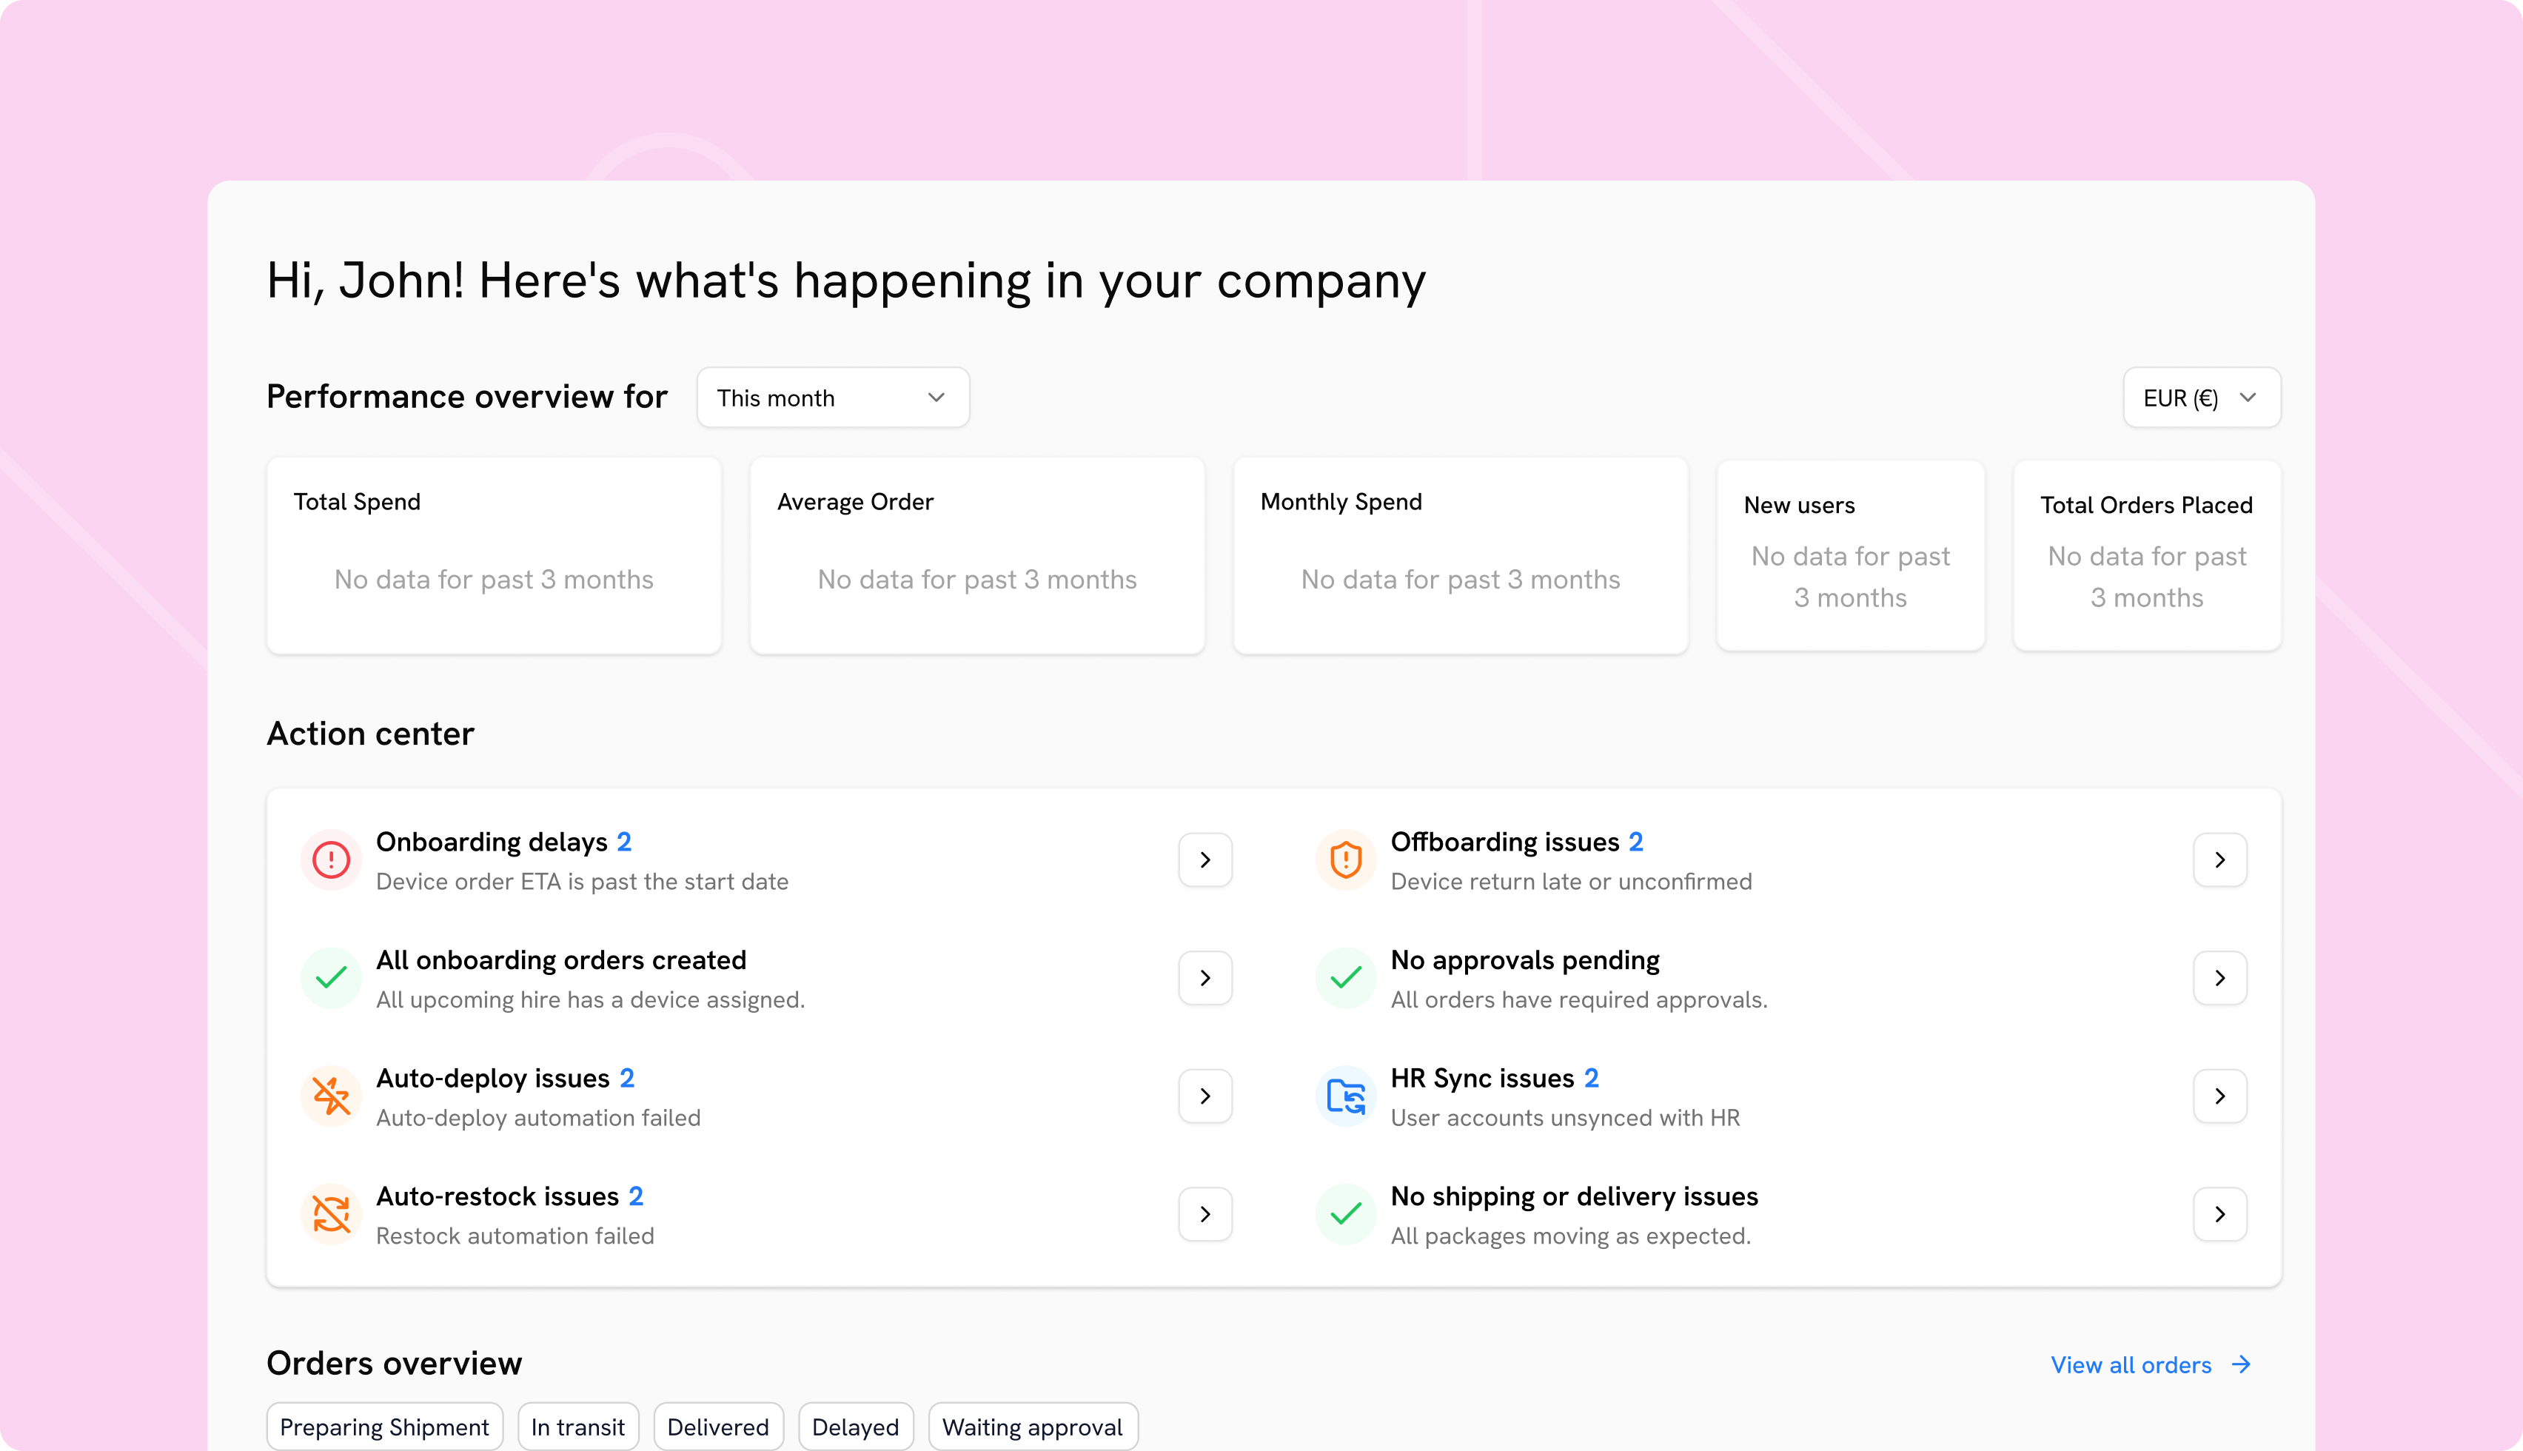Screen dimensions: 2523x1451
Task: Click the green checkmark next to No approvals pending
Action: point(1345,978)
